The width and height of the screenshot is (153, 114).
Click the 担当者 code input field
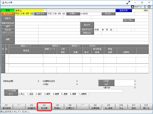pyautogui.click(x=27, y=30)
